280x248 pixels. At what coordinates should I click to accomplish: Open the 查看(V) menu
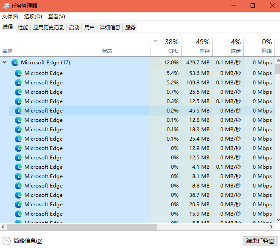pos(56,17)
